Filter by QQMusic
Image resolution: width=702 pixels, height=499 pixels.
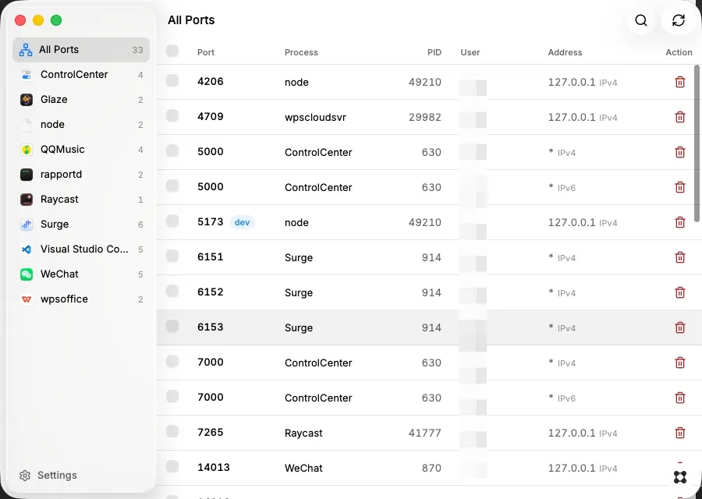click(x=81, y=150)
